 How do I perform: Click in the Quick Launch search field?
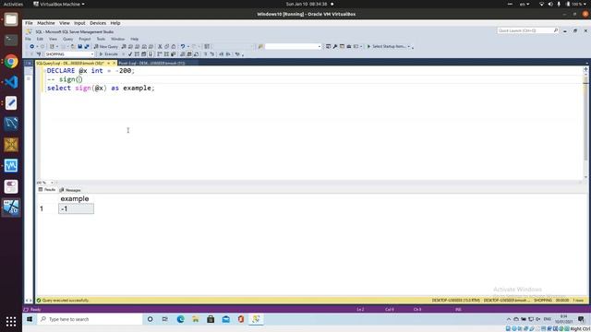(x=527, y=30)
